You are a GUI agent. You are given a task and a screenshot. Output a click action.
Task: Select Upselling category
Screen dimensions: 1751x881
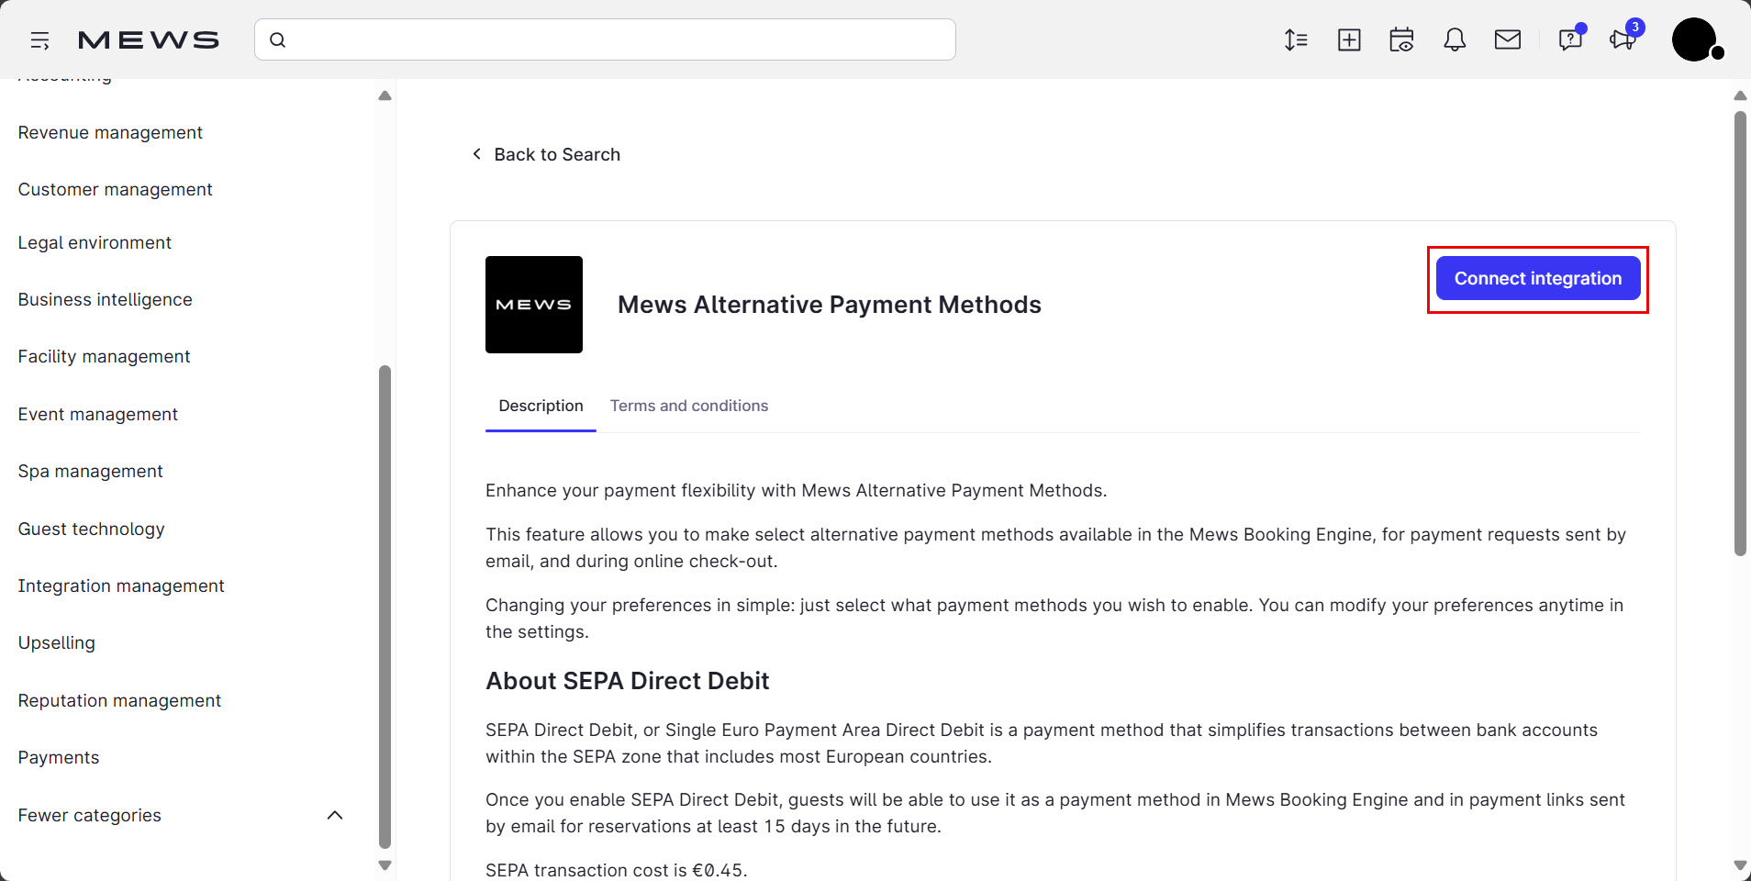point(57,643)
